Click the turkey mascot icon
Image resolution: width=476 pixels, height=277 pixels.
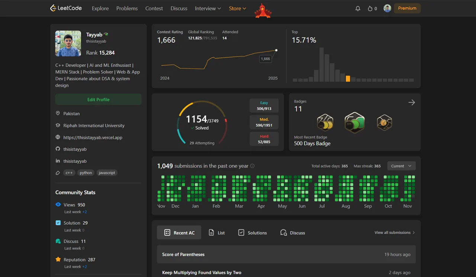coord(263,11)
